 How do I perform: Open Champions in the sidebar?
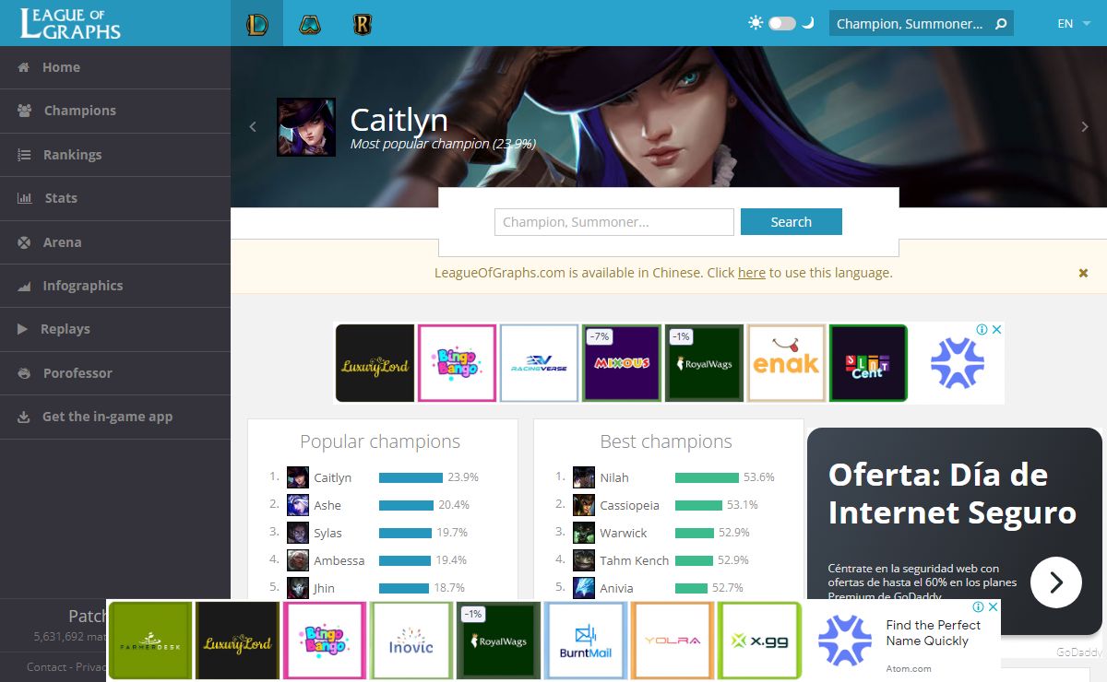(x=115, y=111)
